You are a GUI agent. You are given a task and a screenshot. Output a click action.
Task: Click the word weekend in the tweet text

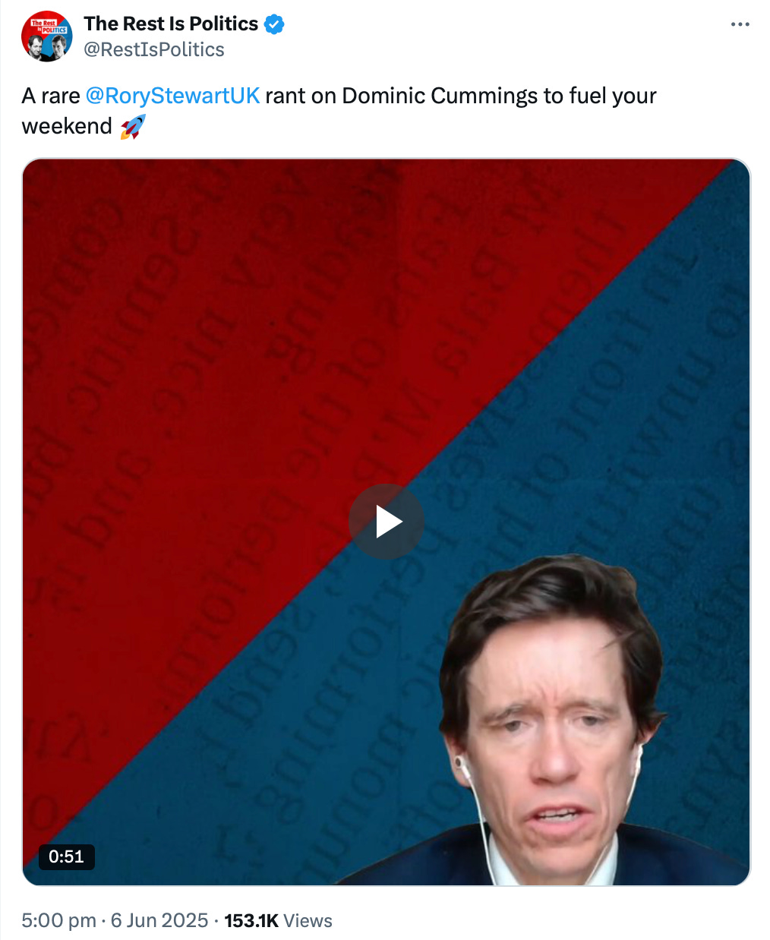click(67, 126)
